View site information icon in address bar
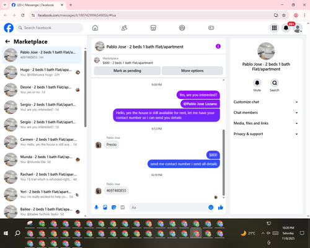 click(33, 15)
